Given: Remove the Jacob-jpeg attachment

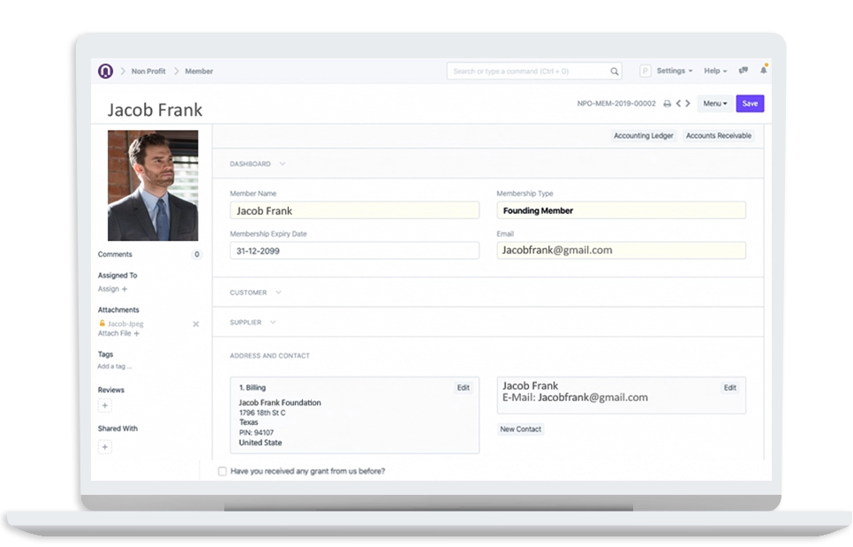Looking at the screenshot, I should [x=196, y=323].
